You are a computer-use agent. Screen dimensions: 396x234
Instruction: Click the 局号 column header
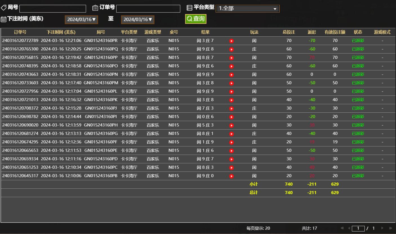click(101, 32)
